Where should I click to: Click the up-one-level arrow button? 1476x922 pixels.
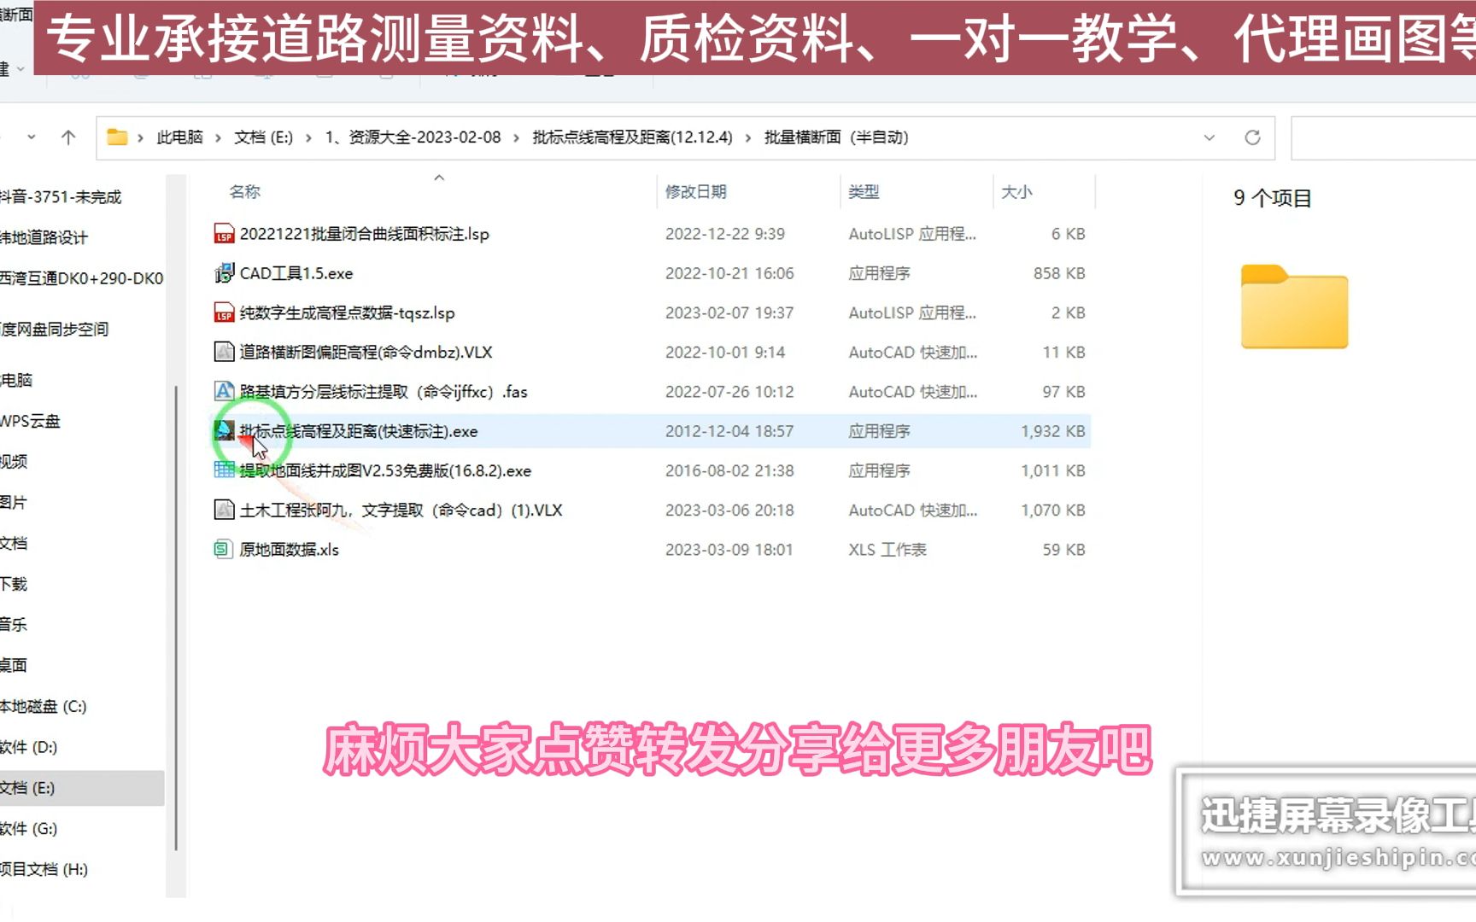[68, 137]
